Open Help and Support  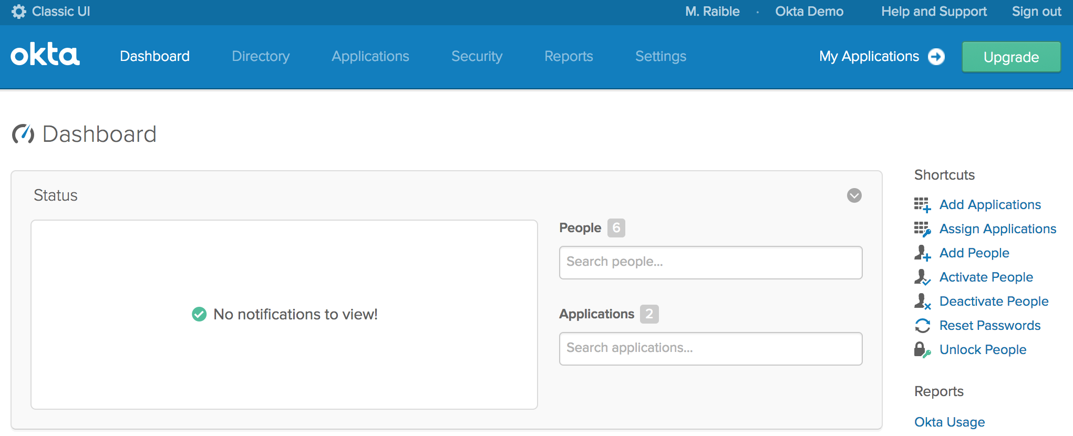[934, 12]
